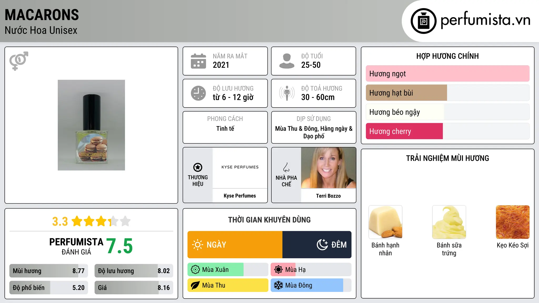Select the Hương béo ngậy accord bar

(x=447, y=112)
